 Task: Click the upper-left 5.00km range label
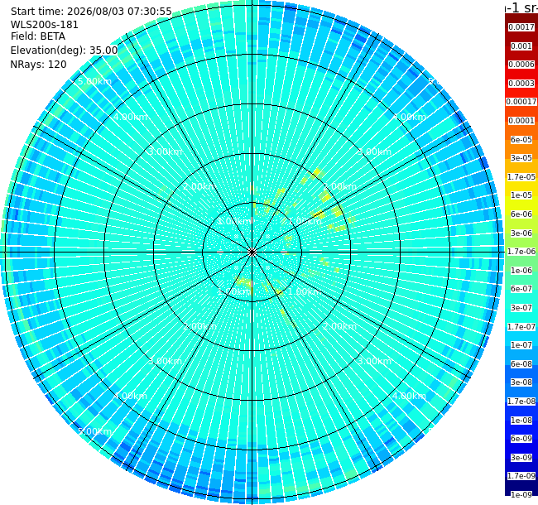(x=94, y=82)
